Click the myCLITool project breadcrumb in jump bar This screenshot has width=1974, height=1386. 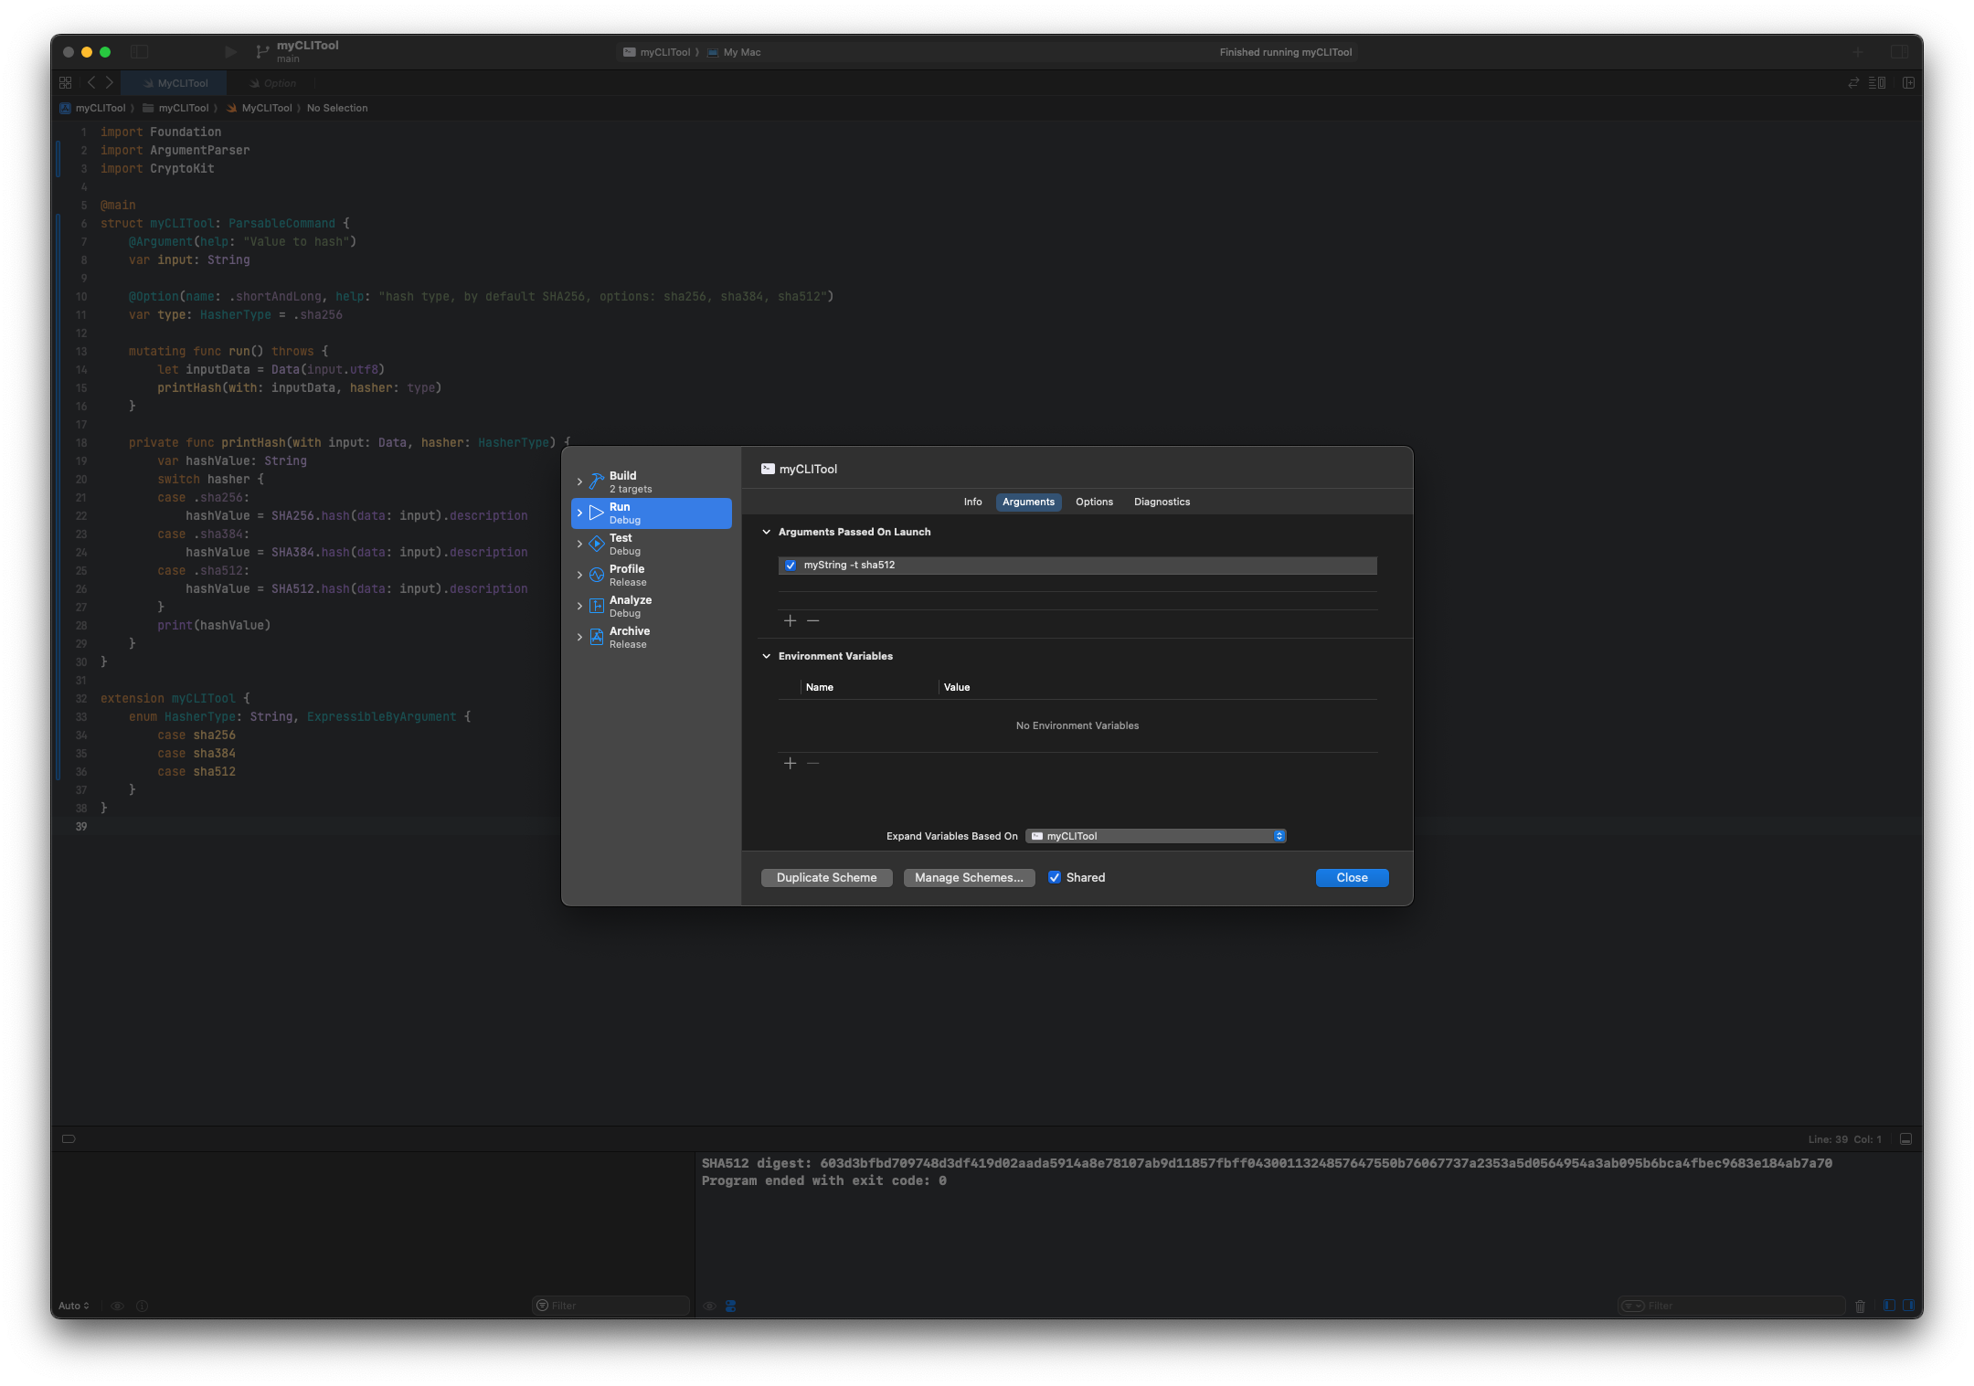tap(92, 108)
